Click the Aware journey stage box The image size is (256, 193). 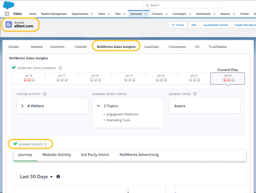point(205,106)
